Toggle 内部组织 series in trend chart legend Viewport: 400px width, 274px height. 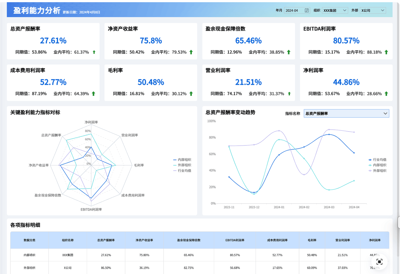pyautogui.click(x=377, y=165)
